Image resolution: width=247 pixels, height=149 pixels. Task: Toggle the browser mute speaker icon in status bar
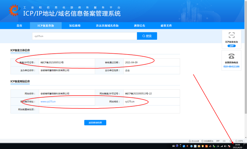coord(224,141)
